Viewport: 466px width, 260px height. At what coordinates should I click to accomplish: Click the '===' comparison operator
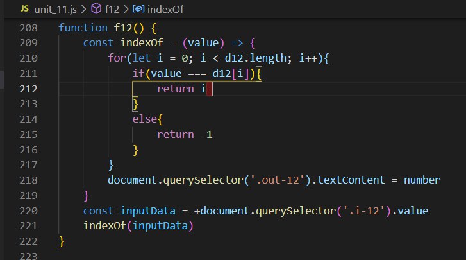(197, 74)
